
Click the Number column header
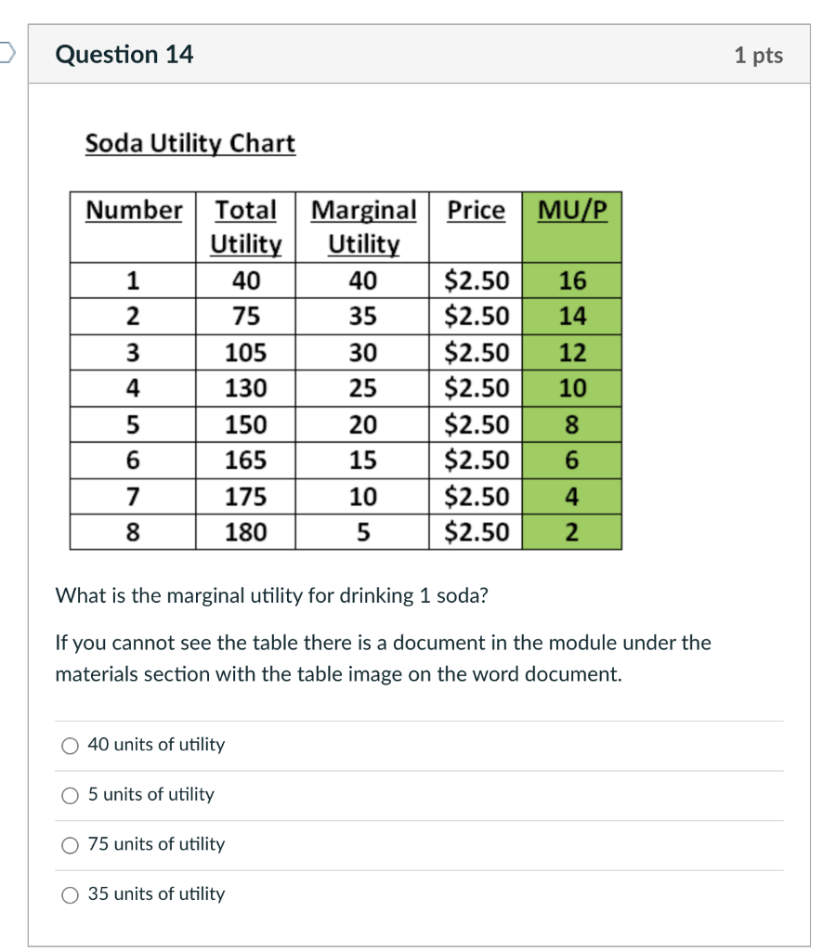point(132,210)
